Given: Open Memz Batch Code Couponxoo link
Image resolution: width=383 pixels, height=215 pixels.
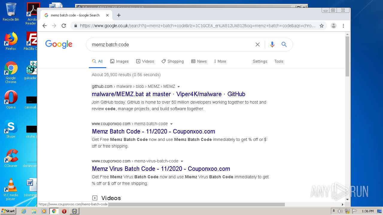Looking at the screenshot, I should (x=153, y=131).
